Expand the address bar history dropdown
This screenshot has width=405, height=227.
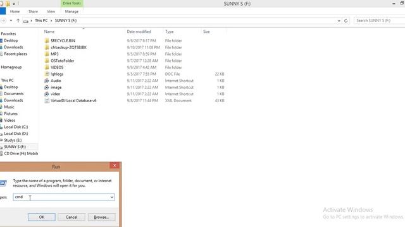(x=339, y=21)
